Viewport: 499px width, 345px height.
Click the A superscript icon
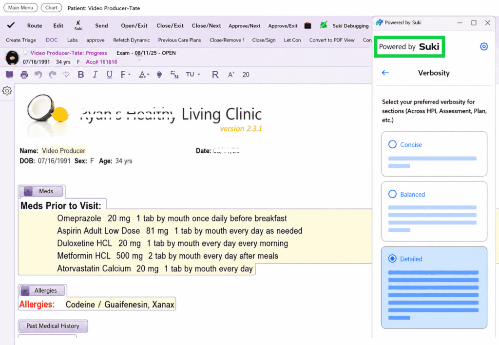[231, 75]
